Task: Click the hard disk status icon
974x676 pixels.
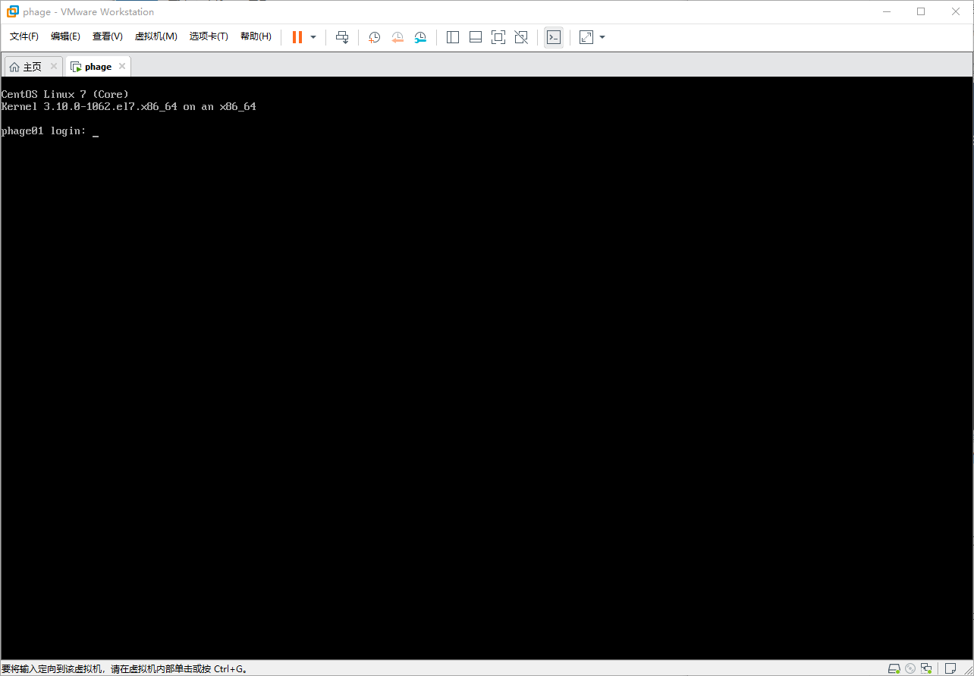Action: click(894, 668)
